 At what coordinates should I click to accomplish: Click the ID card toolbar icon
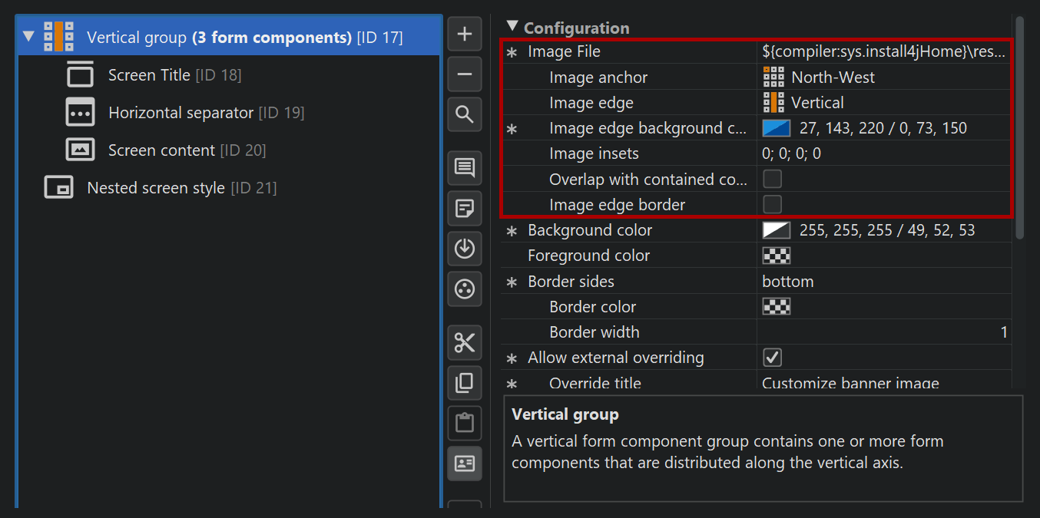tap(465, 464)
